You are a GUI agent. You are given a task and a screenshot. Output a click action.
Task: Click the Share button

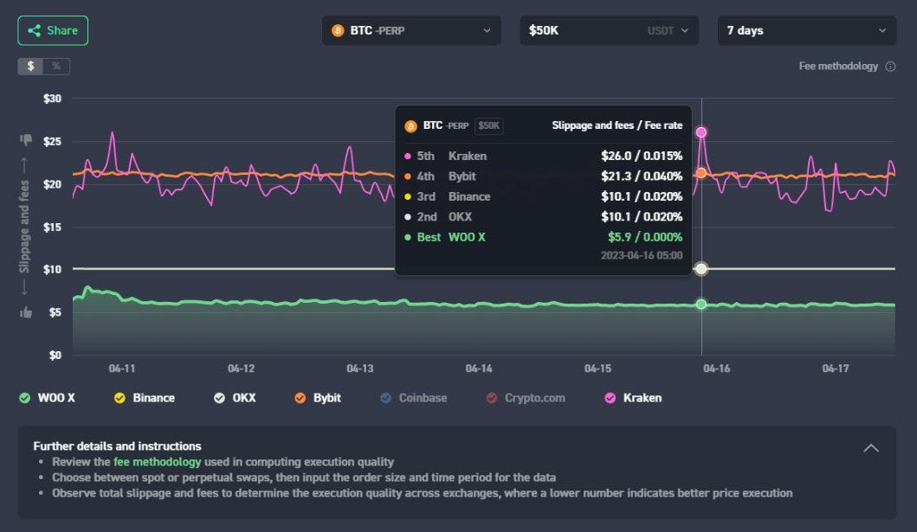point(53,30)
